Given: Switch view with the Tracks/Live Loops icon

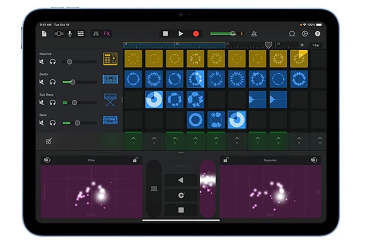Looking at the screenshot, I should [59, 34].
